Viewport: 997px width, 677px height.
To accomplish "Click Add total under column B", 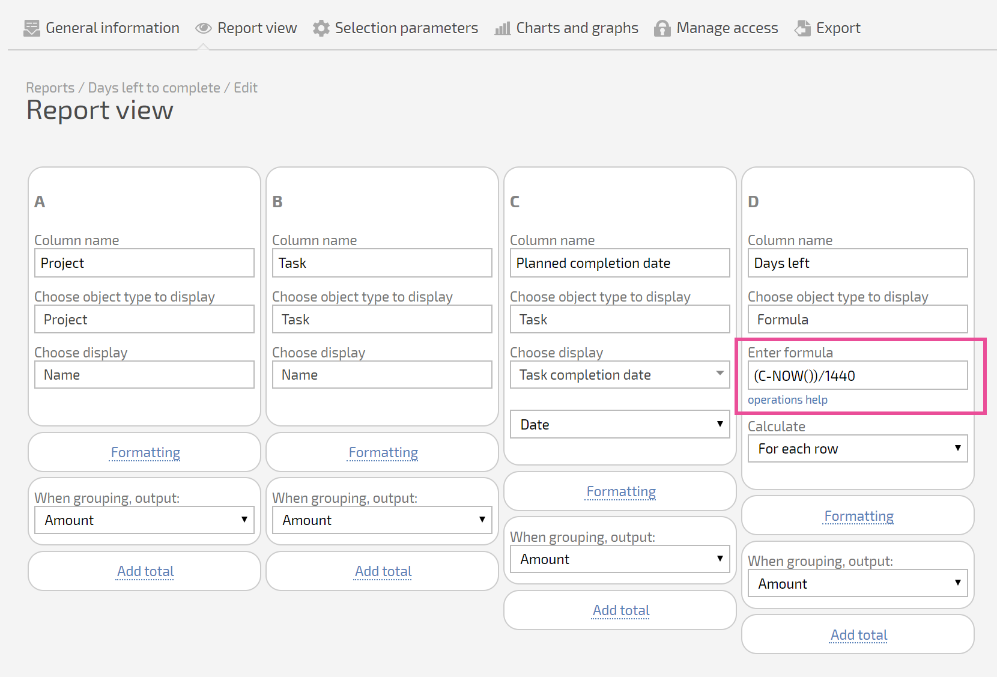I will (x=383, y=571).
